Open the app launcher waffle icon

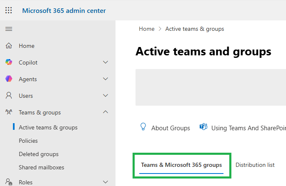[x=8, y=10]
